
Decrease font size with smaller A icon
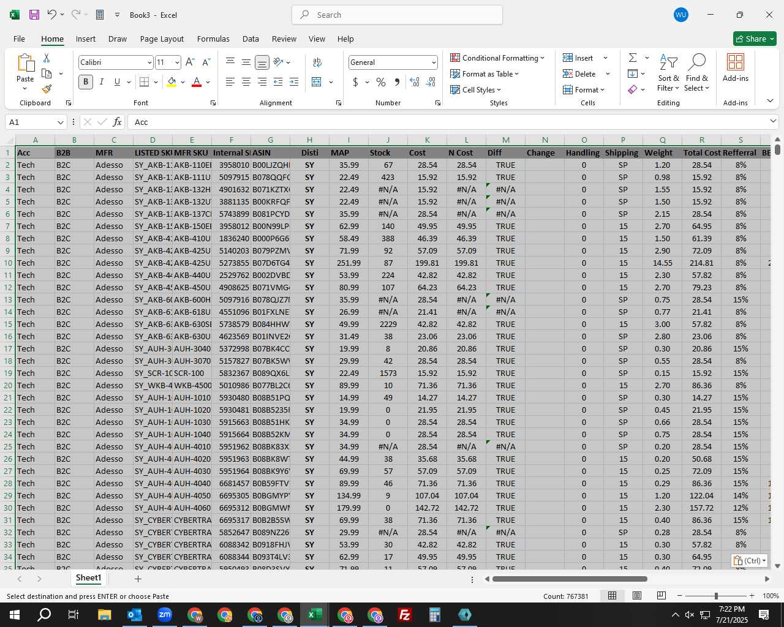click(206, 62)
